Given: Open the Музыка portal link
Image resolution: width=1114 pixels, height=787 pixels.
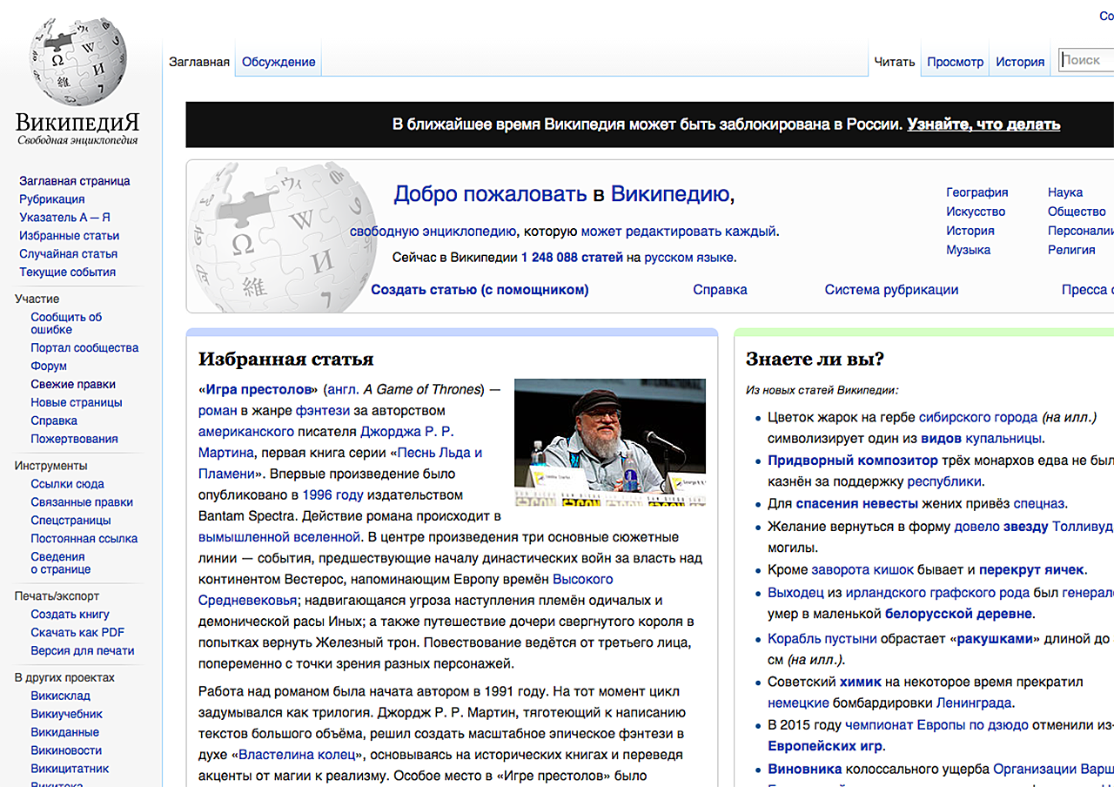Looking at the screenshot, I should [x=969, y=250].
